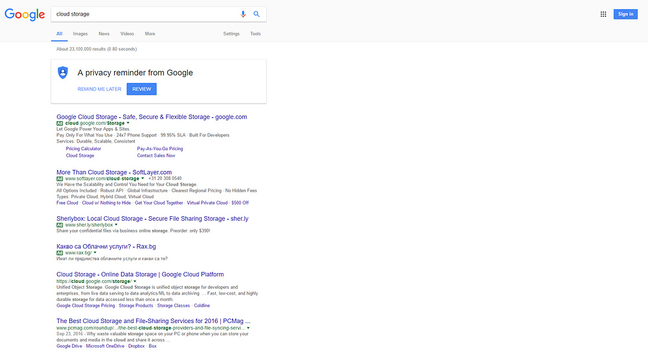Click the SoftLayer phone number +31 20 308 0540

(165, 179)
